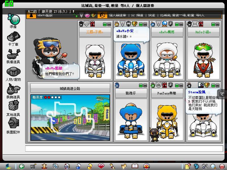227x170 pixels.
Task: Expand the side panel arrow at right edge
Action: click(x=222, y=94)
